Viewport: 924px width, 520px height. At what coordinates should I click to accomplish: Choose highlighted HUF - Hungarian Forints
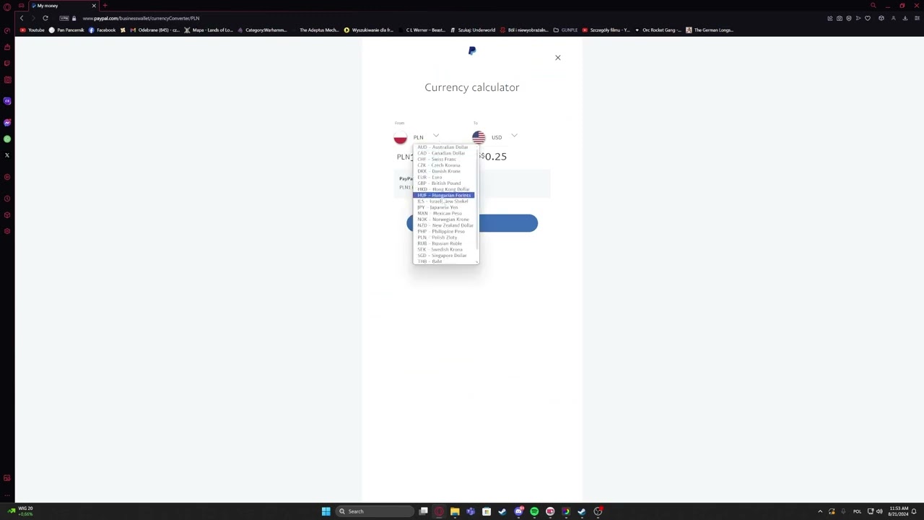click(x=444, y=195)
